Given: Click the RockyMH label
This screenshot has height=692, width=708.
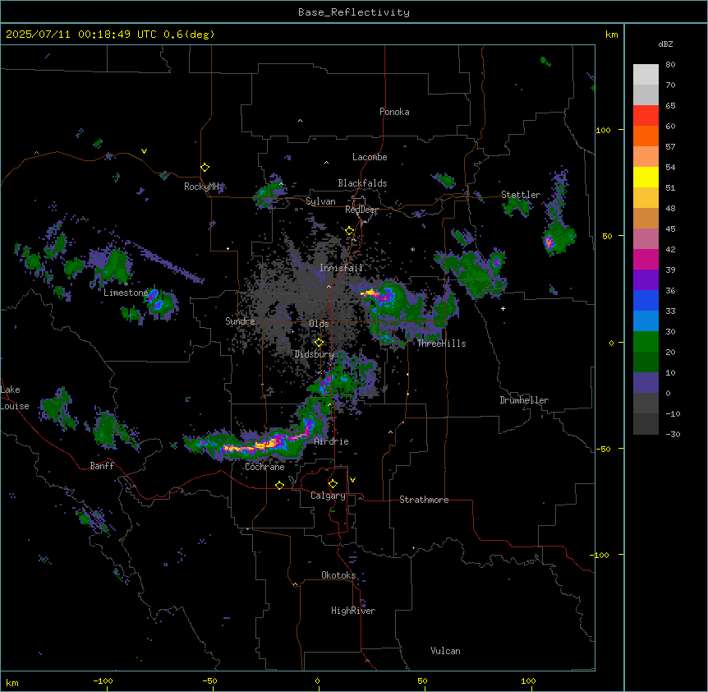Looking at the screenshot, I should pyautogui.click(x=201, y=187).
